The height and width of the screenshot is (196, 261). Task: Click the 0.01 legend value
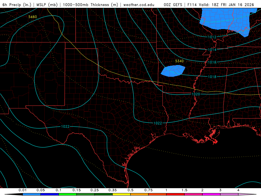[23, 190]
